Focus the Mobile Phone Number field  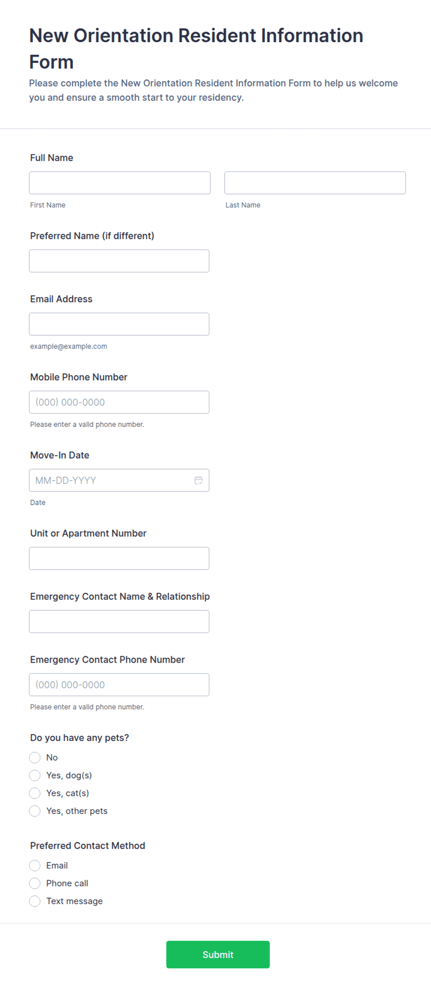tap(119, 402)
